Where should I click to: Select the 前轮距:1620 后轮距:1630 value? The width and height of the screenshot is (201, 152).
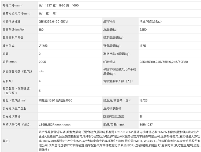coord(55,101)
